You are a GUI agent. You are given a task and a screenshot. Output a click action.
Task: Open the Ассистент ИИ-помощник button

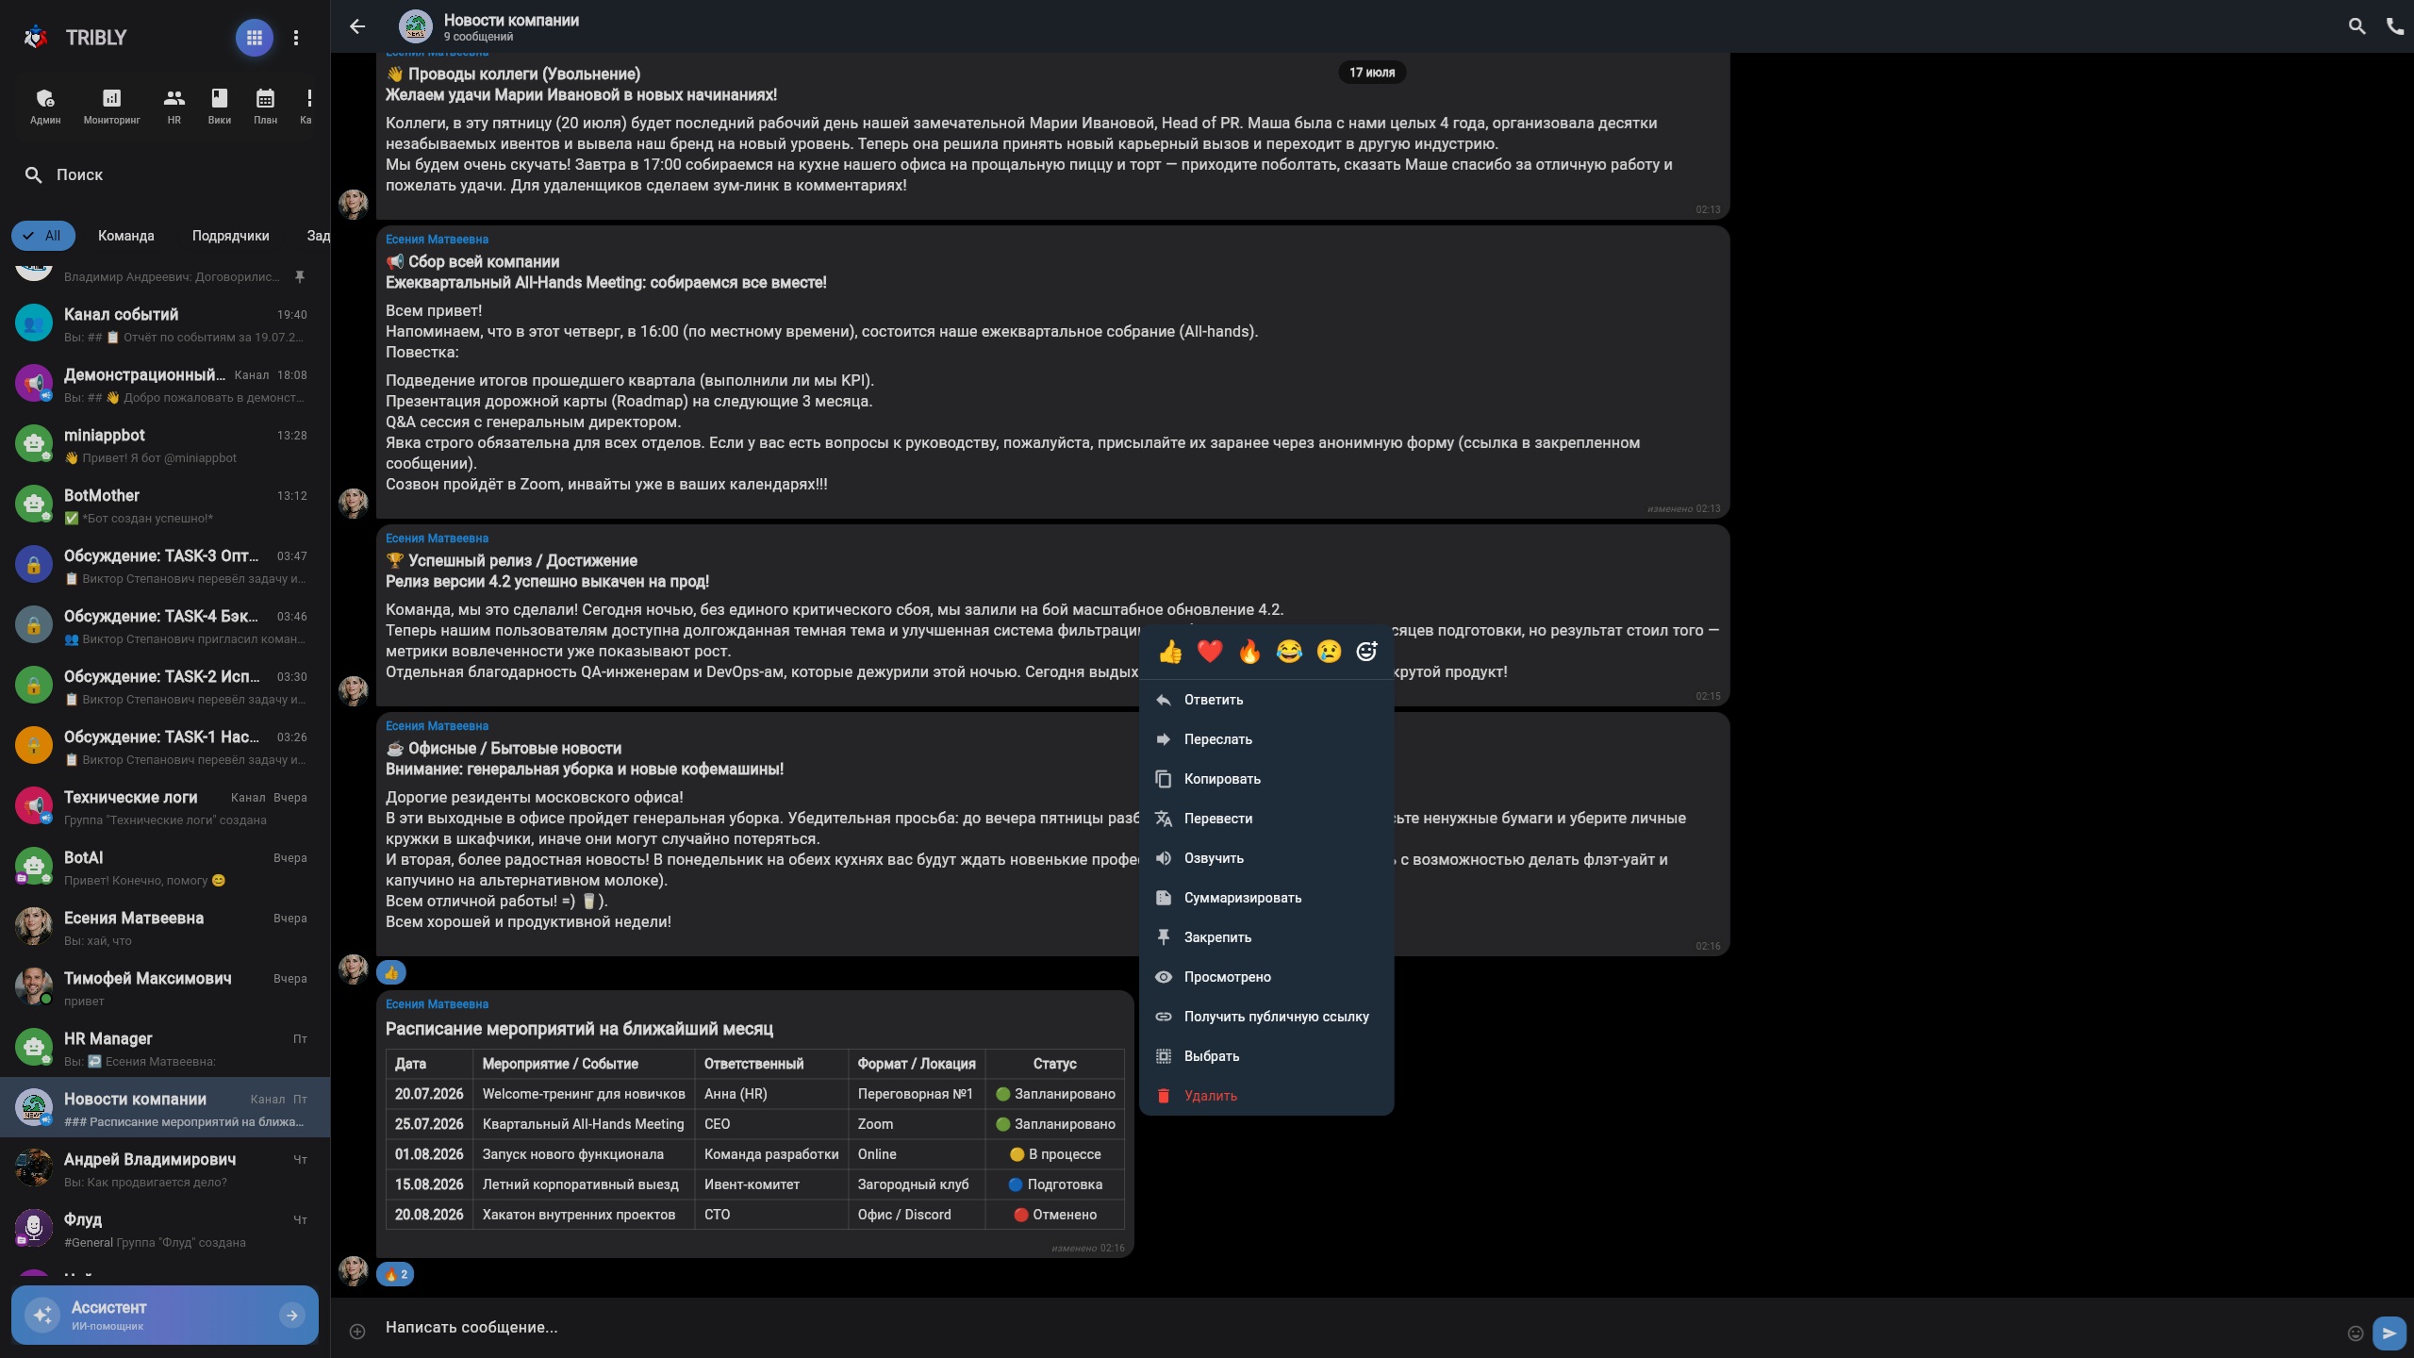[x=165, y=1315]
